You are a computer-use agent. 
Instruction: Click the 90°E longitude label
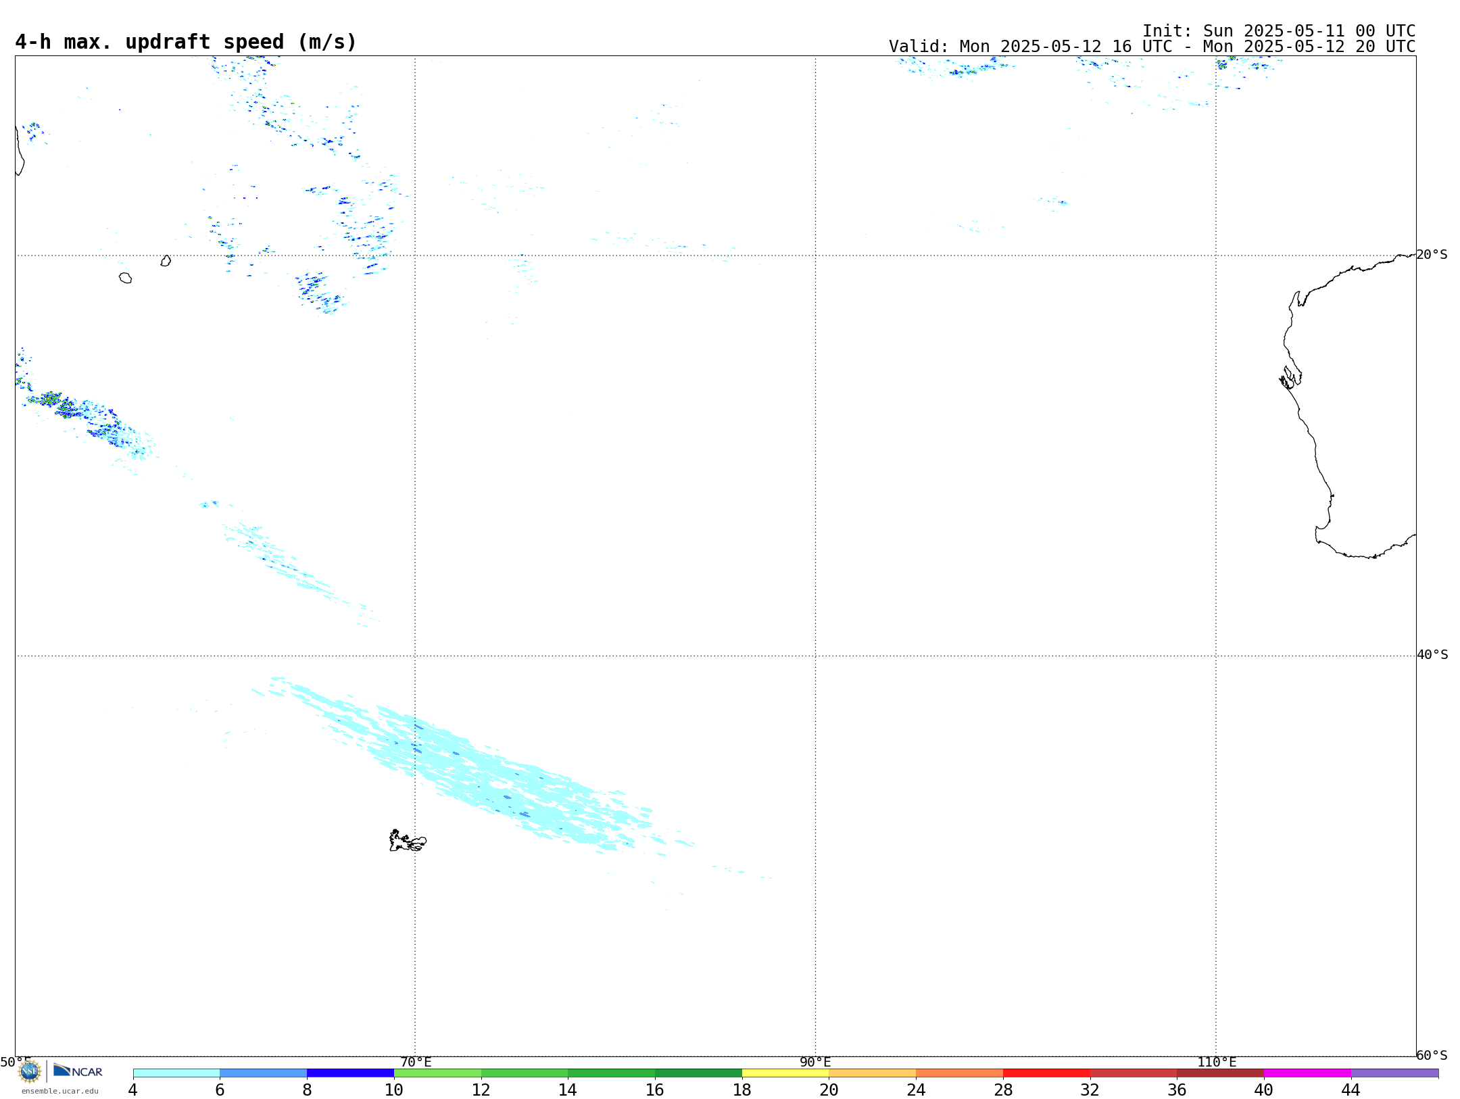tap(815, 1062)
